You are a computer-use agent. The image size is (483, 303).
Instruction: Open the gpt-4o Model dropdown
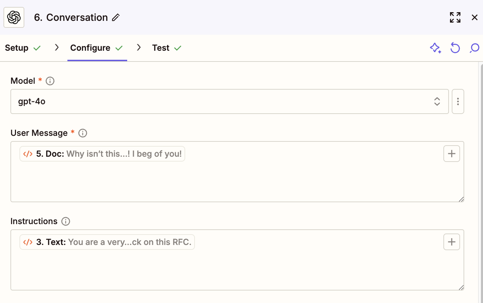pyautogui.click(x=229, y=101)
